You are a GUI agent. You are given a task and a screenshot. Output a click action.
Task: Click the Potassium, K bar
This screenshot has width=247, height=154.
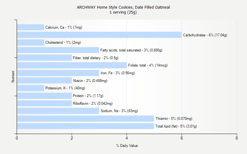[31, 88]
